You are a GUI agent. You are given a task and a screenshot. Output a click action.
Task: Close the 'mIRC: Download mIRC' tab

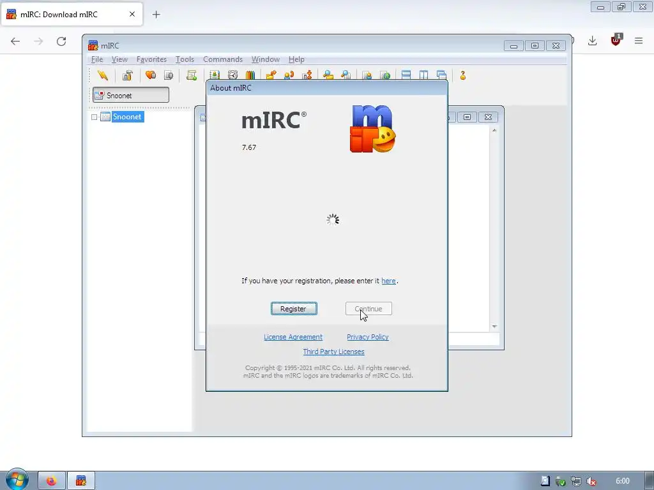pyautogui.click(x=132, y=14)
